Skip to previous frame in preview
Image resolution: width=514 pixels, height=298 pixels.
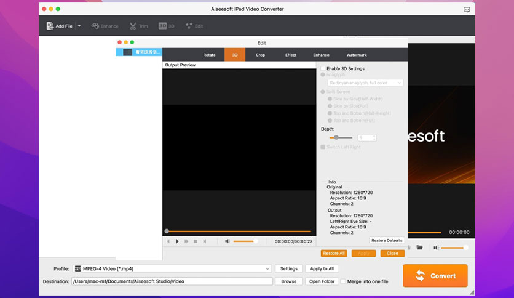(x=168, y=241)
